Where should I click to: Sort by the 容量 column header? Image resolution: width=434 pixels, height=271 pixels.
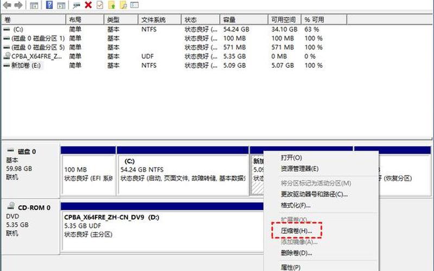(244, 20)
